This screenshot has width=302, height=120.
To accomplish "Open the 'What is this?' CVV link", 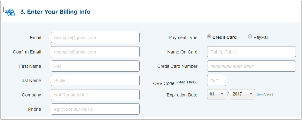I will tap(186, 82).
